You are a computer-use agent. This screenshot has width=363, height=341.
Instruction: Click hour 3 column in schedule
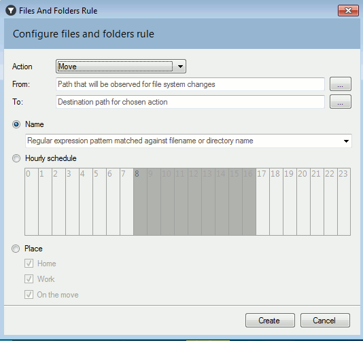click(x=72, y=202)
